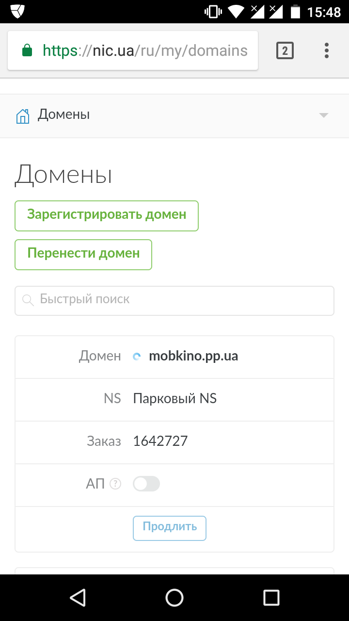Click Зарегистрировать домен button

click(x=107, y=215)
